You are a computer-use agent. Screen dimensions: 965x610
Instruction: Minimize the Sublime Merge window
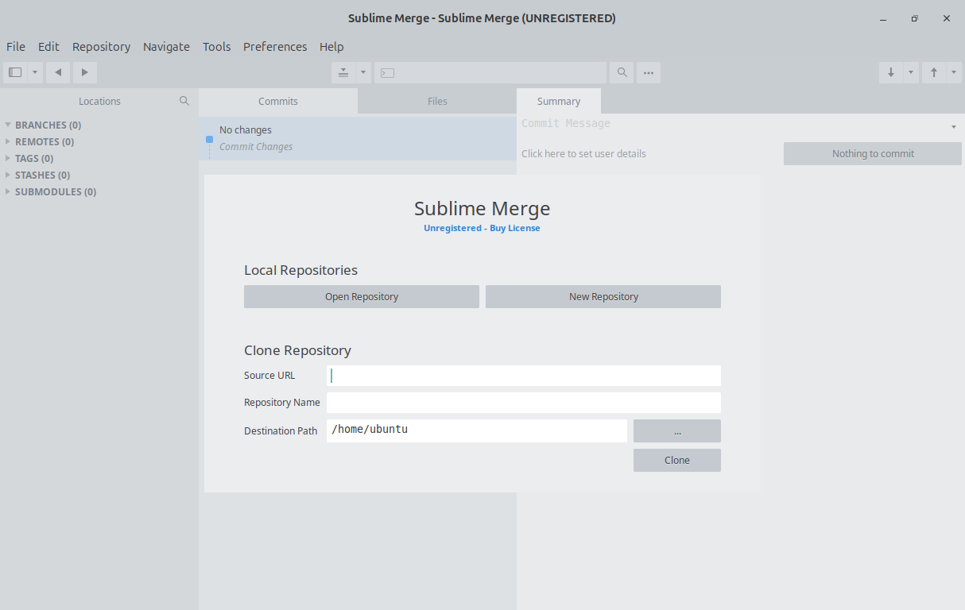tap(883, 18)
